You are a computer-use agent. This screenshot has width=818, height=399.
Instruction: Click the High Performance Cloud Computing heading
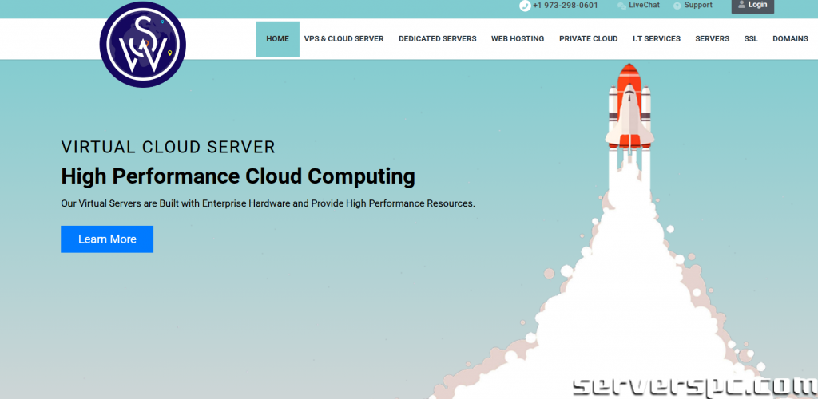coord(238,176)
